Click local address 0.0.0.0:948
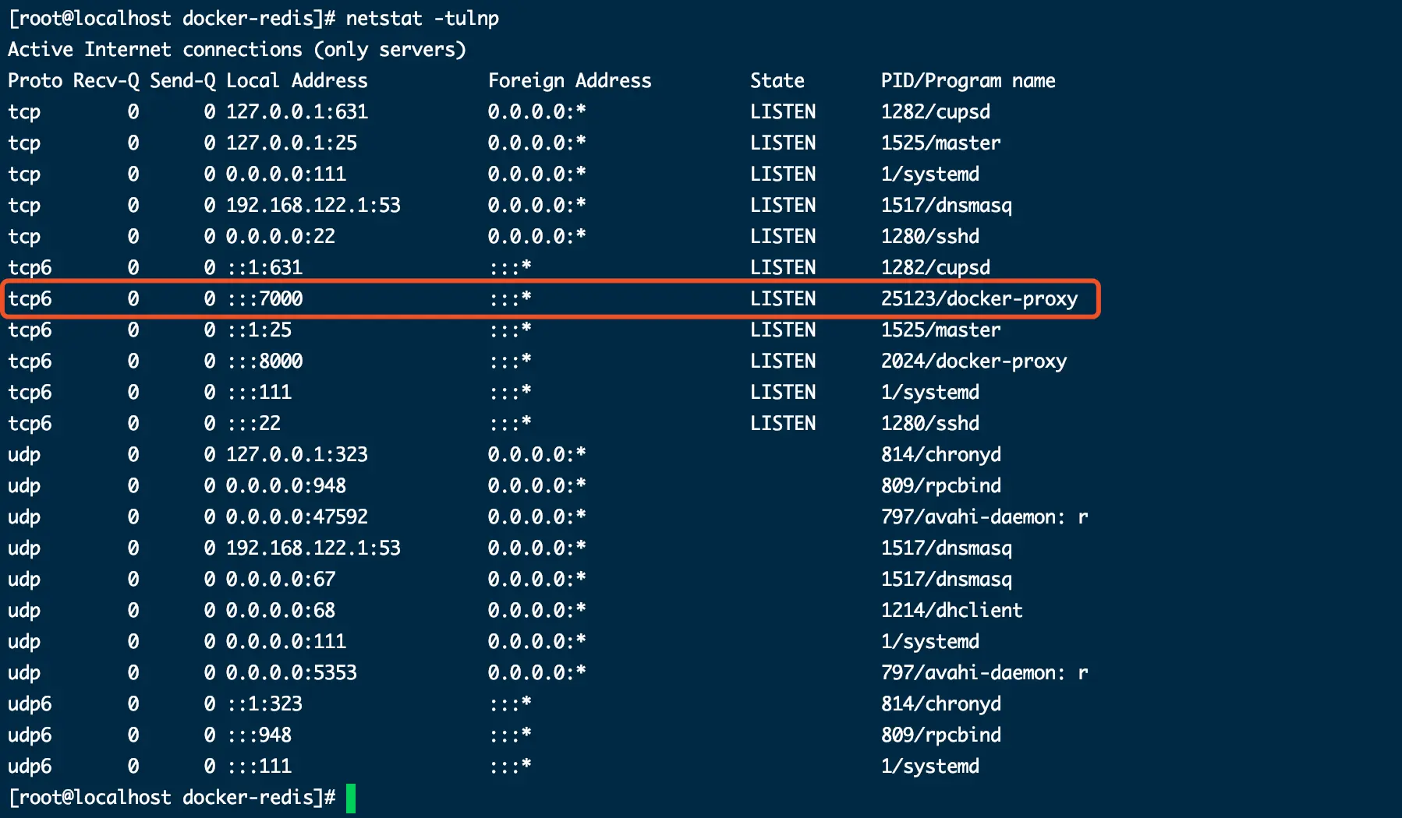 286,486
